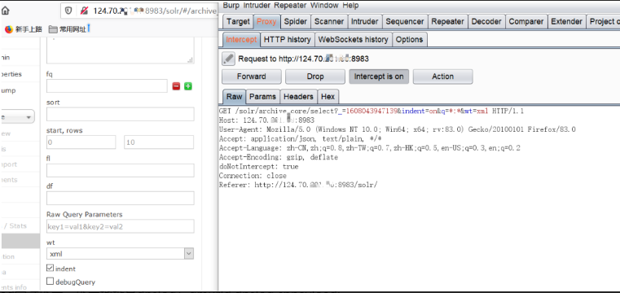Switch to the Project options tab

click(x=604, y=22)
